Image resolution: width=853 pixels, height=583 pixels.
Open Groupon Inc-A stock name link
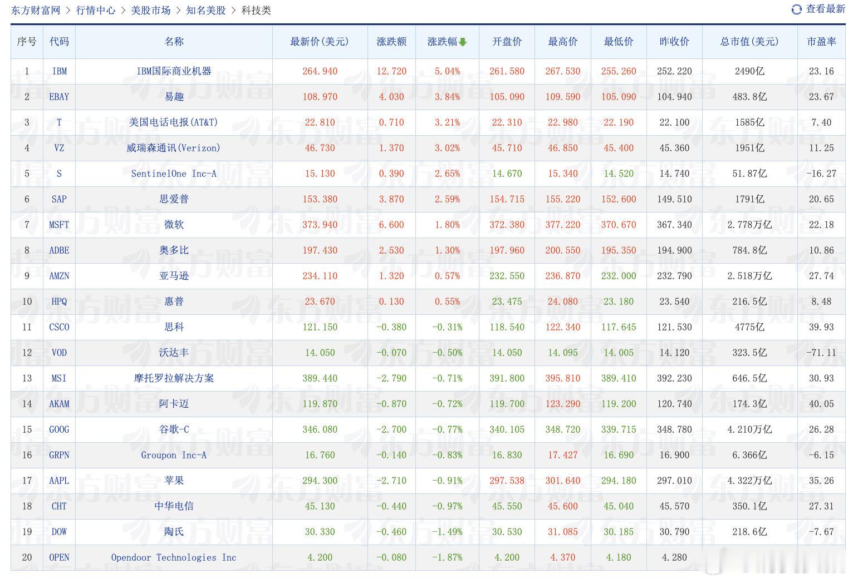tap(174, 455)
